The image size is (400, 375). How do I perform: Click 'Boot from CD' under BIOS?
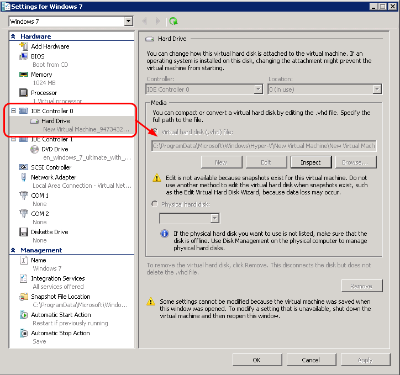50,65
